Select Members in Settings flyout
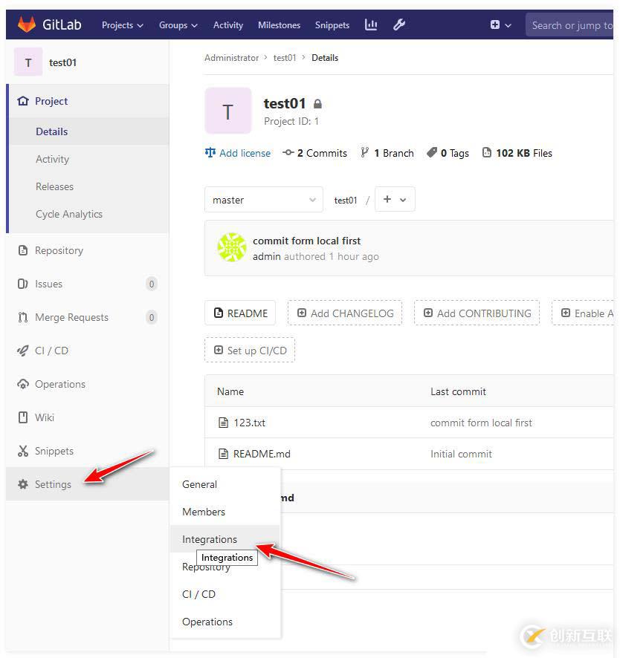This screenshot has width=620, height=658. (225, 512)
